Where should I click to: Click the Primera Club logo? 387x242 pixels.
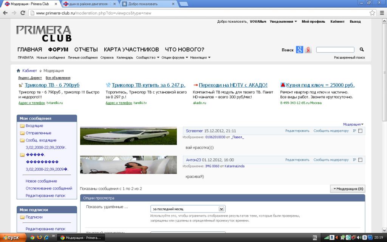tap(44, 34)
